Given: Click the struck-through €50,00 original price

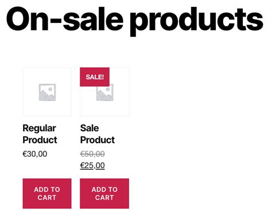Looking at the screenshot, I should click(x=92, y=154).
